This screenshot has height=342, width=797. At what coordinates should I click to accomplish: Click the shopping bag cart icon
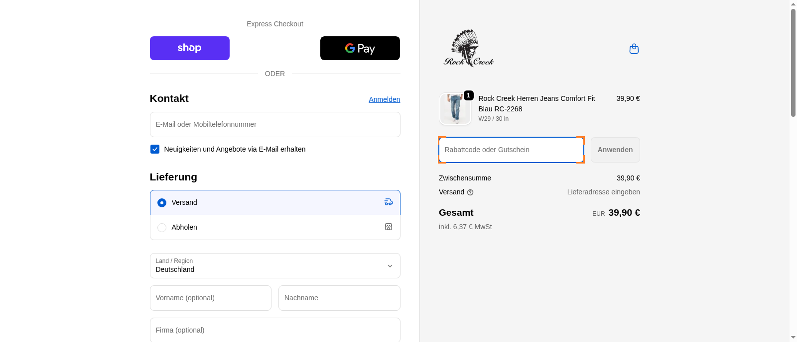[x=634, y=49]
